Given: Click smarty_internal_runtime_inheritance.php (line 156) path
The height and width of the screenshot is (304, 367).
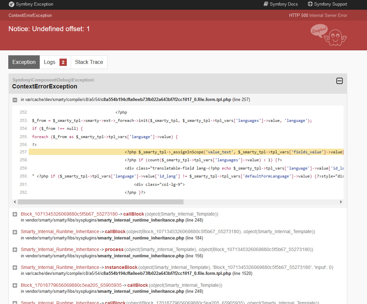Looking at the screenshot, I should [112, 256].
